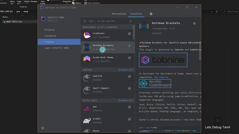Open the three-dot options in plugin search
239x134 pixels.
coord(131,21)
